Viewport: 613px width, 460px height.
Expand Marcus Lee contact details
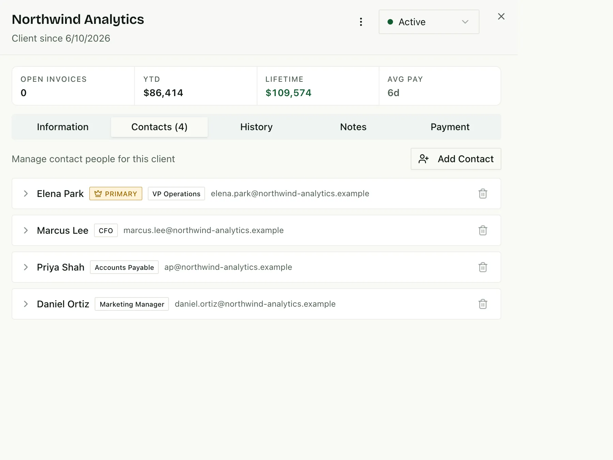[26, 230]
